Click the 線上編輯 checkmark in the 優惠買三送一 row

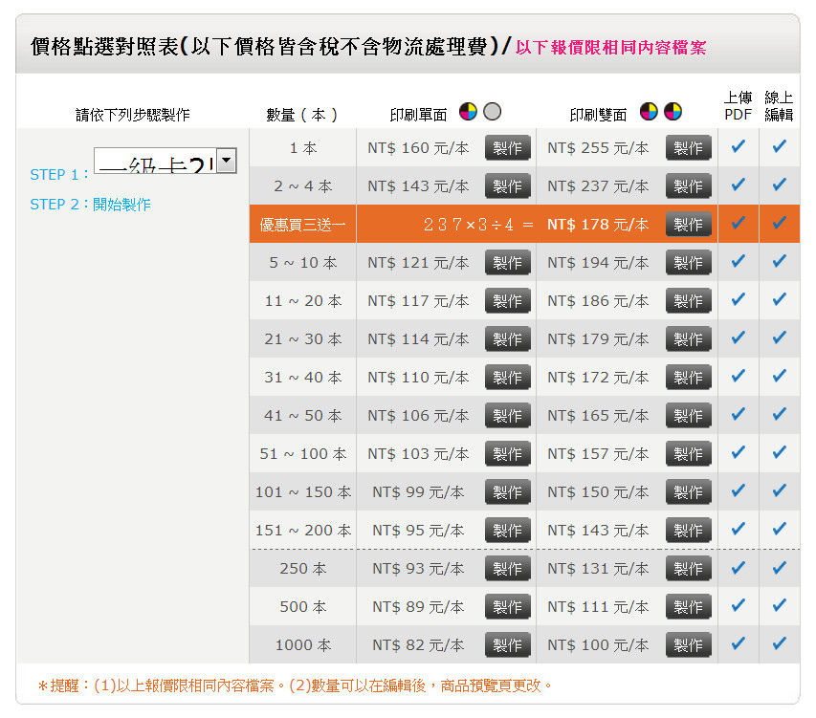(779, 225)
